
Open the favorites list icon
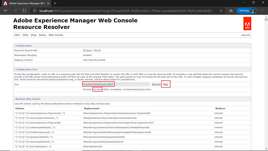231,11
